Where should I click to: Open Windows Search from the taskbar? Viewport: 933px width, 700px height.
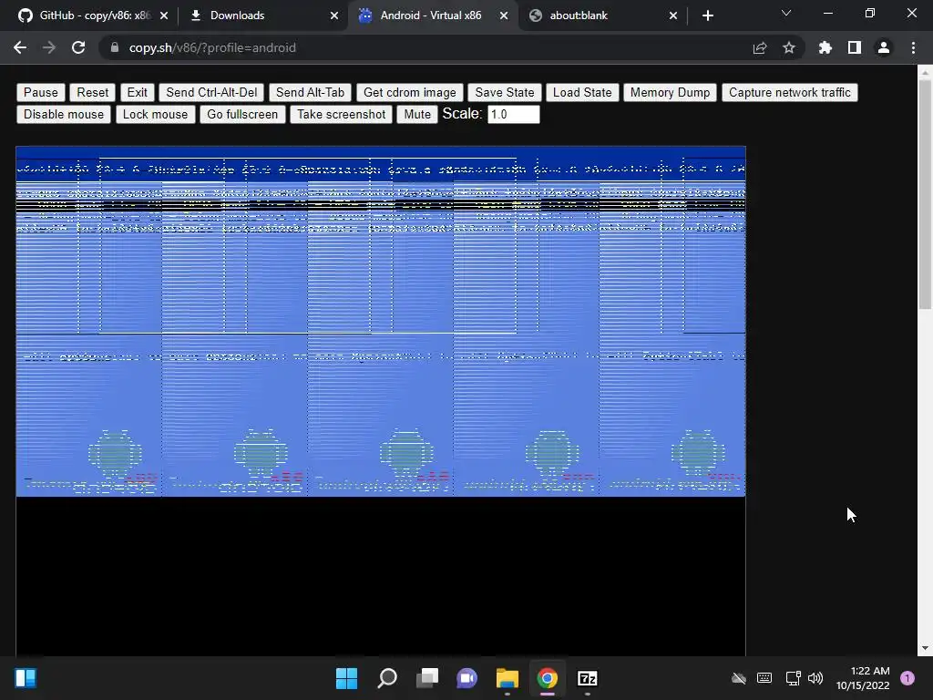click(387, 678)
